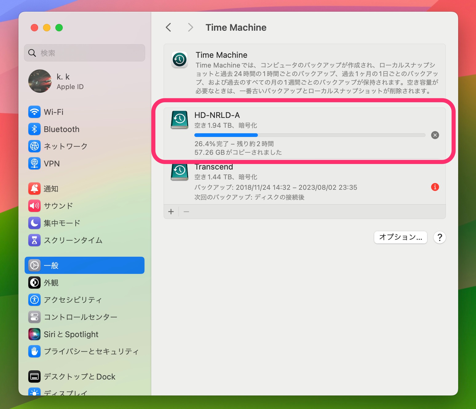The height and width of the screenshot is (409, 476).
Task: Open the スクリーンタイム hourglass icon
Action: coord(34,240)
